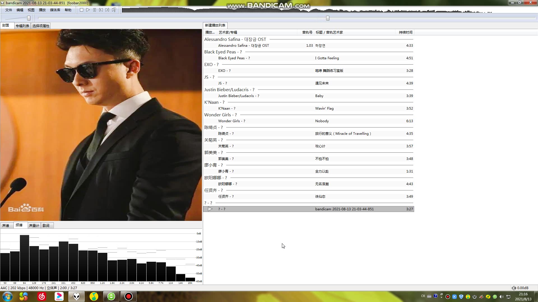Click the now-playing arrow icon in playlist
The height and width of the screenshot is (302, 538).
(210, 209)
